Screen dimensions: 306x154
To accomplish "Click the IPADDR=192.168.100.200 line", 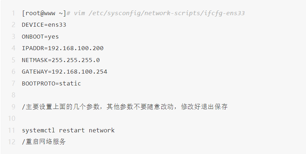I will 62,48.
